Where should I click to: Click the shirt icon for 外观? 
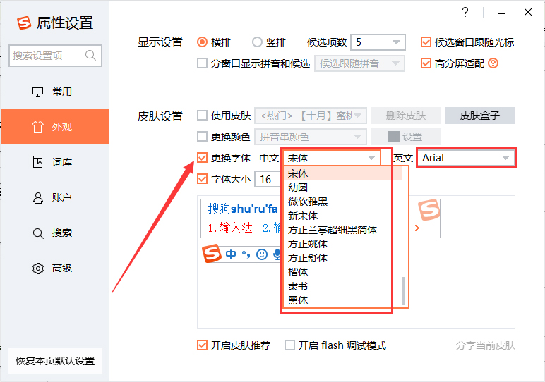[37, 127]
